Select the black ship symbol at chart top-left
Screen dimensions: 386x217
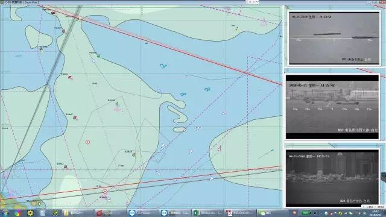point(53,12)
